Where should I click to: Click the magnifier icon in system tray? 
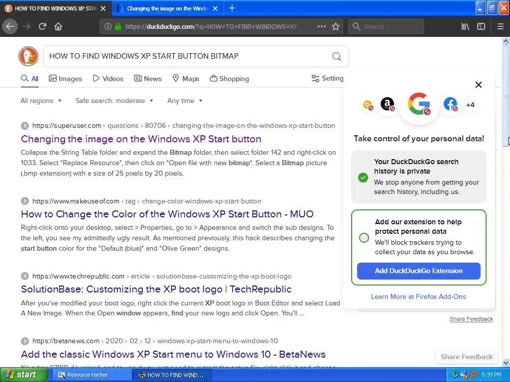pyautogui.click(x=473, y=375)
